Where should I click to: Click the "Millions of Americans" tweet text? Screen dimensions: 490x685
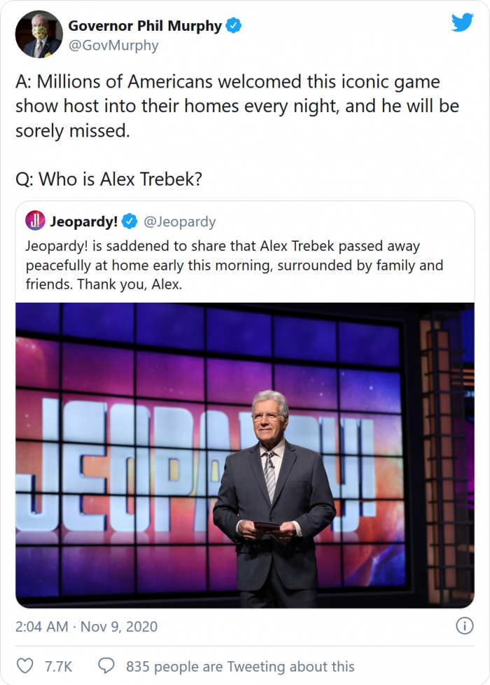(x=227, y=106)
